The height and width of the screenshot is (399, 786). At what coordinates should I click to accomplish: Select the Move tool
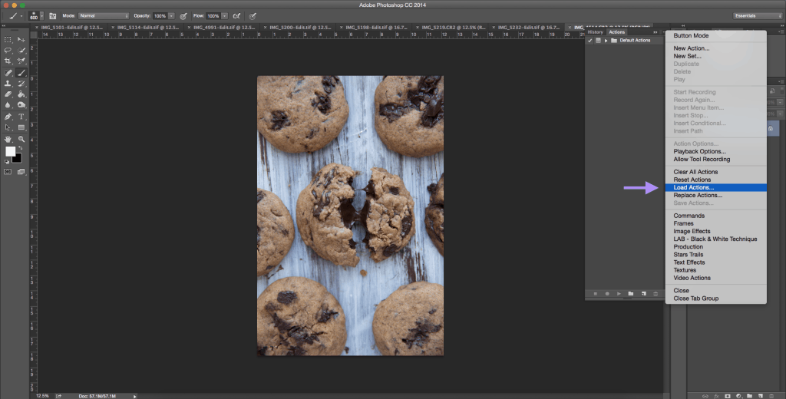(x=21, y=40)
